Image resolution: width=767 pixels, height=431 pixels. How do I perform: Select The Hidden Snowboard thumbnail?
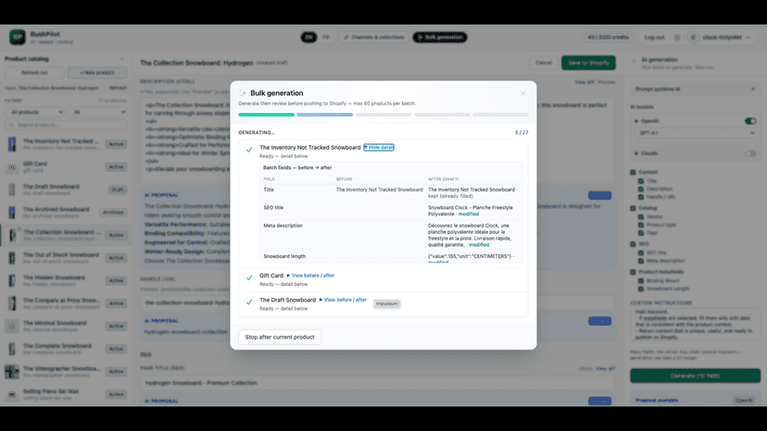(12, 280)
